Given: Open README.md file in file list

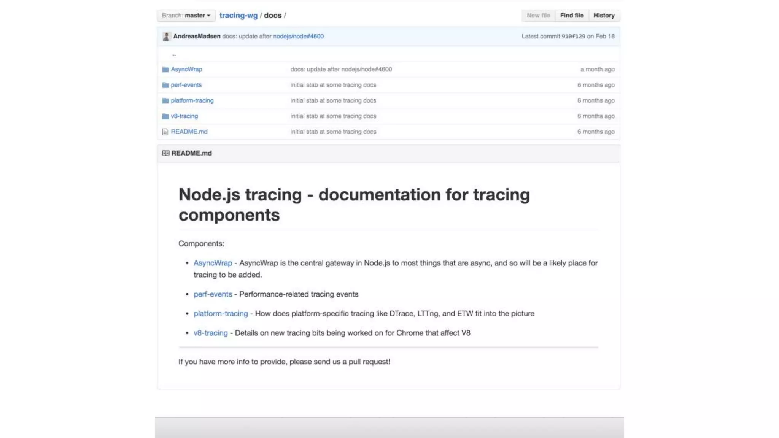Looking at the screenshot, I should pyautogui.click(x=189, y=132).
